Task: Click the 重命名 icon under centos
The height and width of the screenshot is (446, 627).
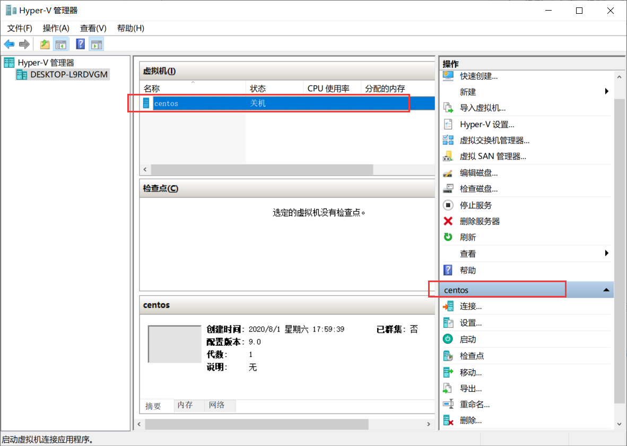Action: click(448, 404)
